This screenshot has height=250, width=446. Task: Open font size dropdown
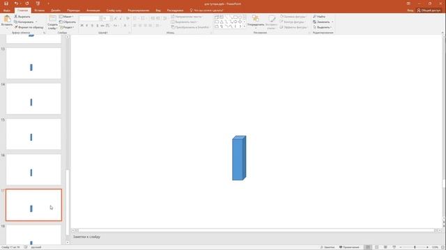[x=111, y=18]
